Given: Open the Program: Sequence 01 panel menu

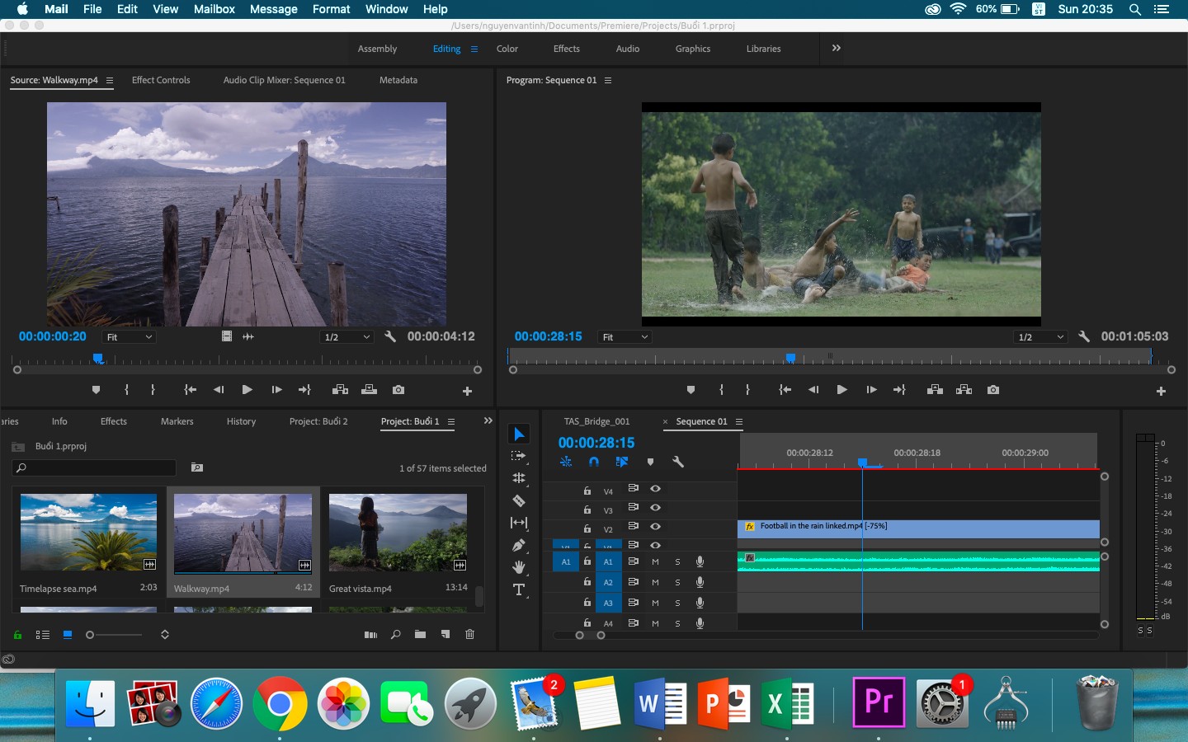Looking at the screenshot, I should click(608, 80).
